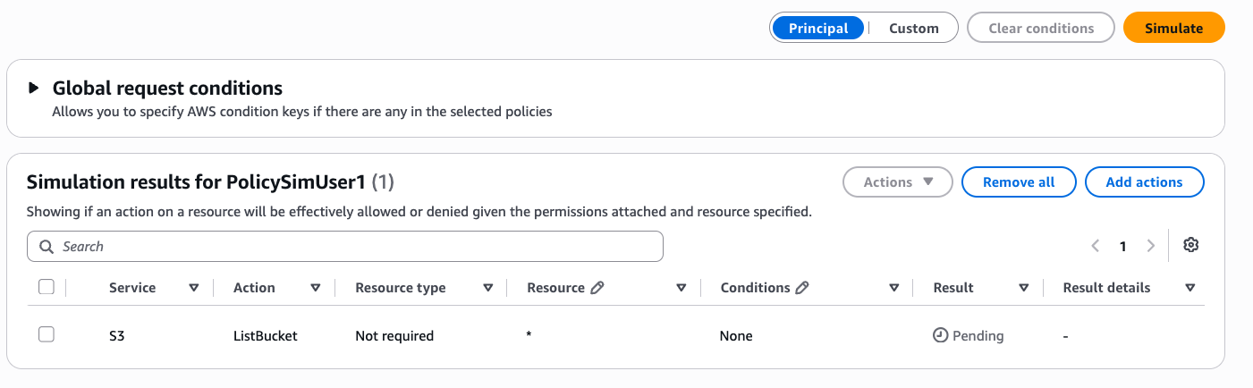Sort by Resource type column arrow
The width and height of the screenshot is (1253, 388).
pos(488,288)
